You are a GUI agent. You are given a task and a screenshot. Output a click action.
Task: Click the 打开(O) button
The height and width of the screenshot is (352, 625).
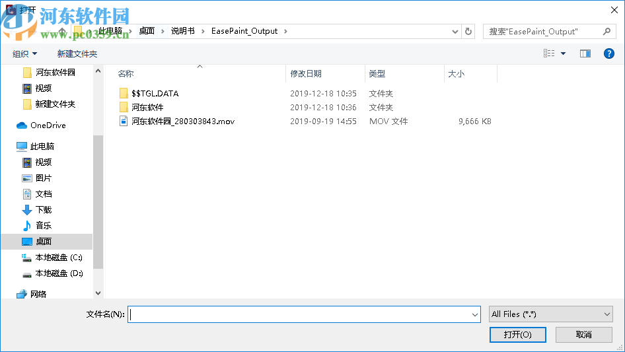518,334
